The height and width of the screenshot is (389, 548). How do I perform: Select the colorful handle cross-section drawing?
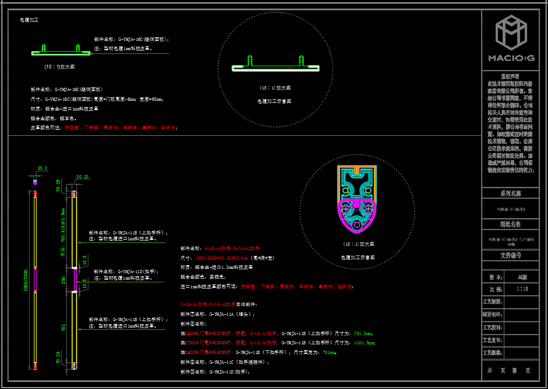356,199
